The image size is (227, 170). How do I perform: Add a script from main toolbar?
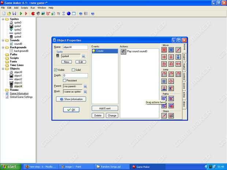[x=53, y=14]
